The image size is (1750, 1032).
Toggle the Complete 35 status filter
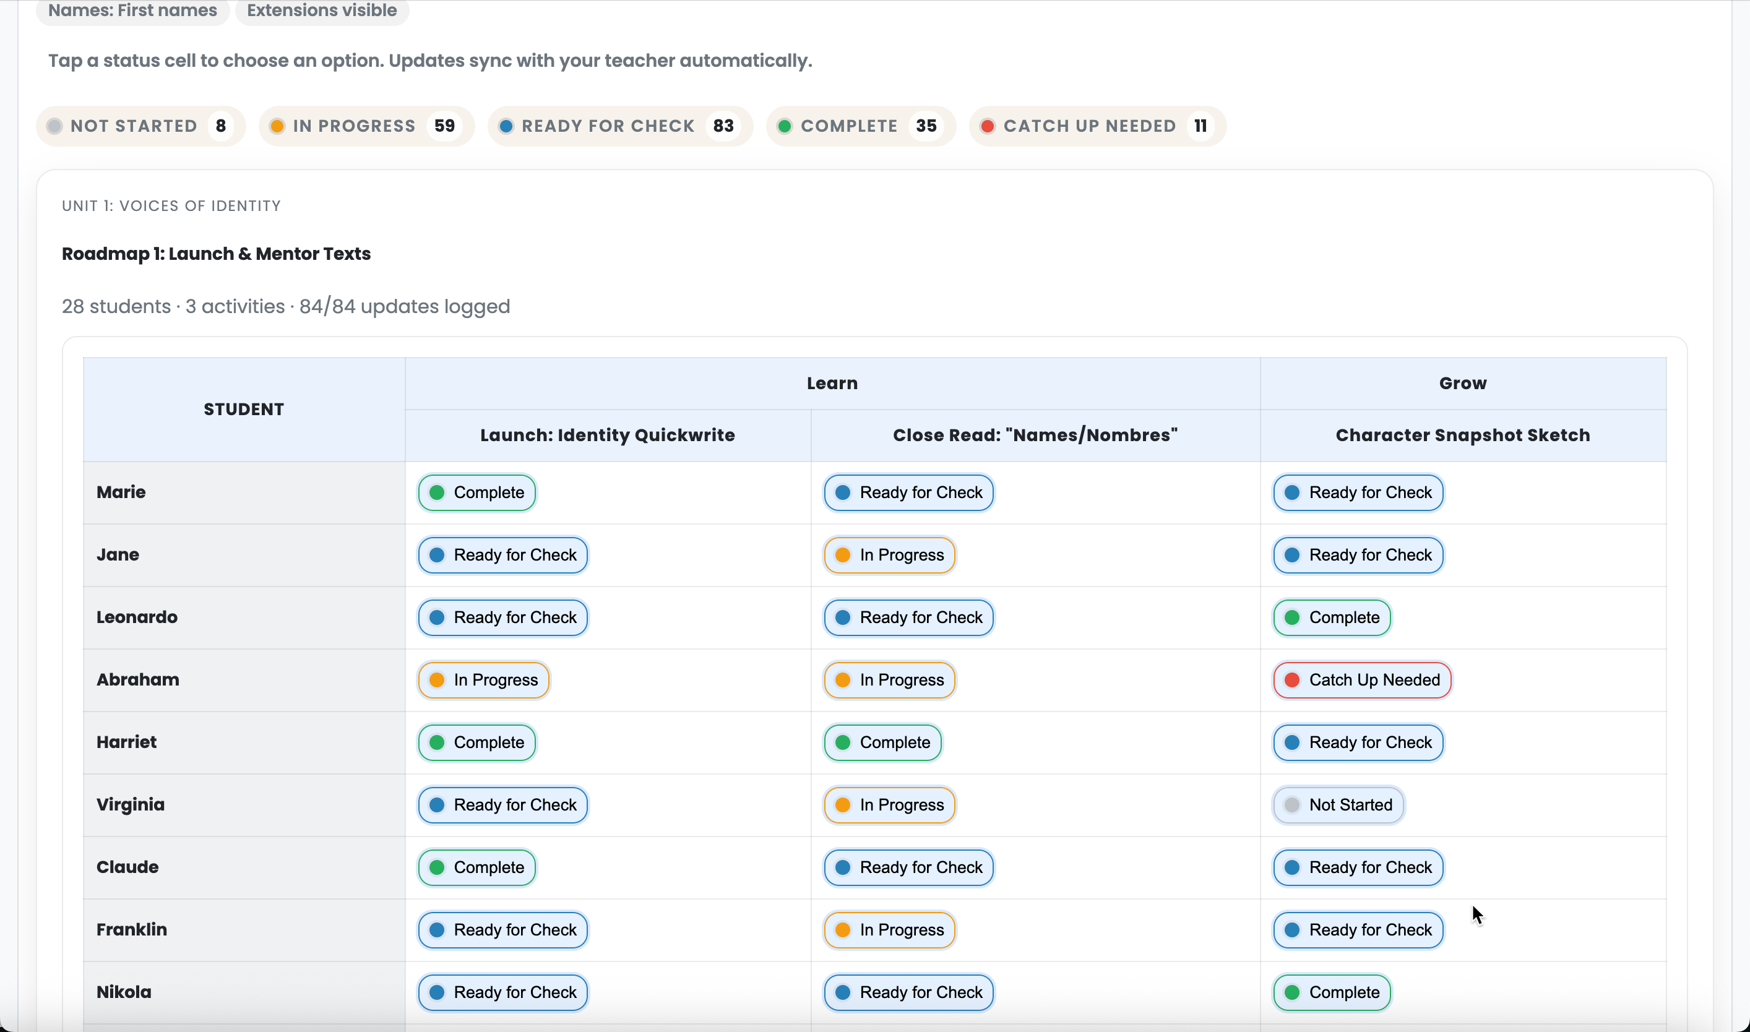[x=860, y=126]
